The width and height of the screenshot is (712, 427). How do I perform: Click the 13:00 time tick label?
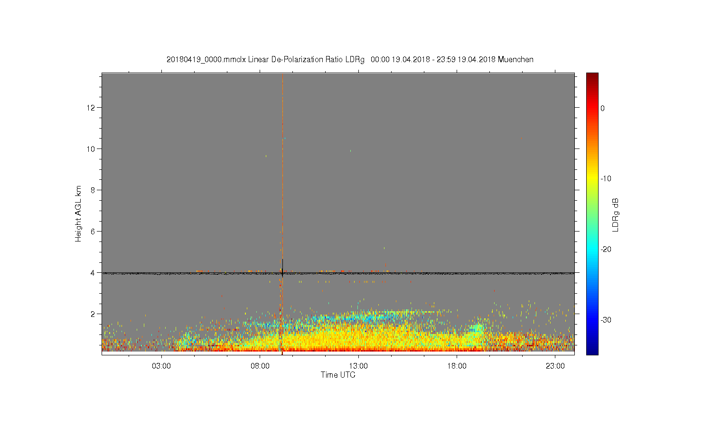click(x=358, y=366)
